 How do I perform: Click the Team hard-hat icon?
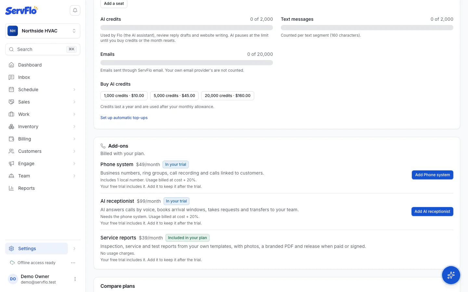click(11, 176)
